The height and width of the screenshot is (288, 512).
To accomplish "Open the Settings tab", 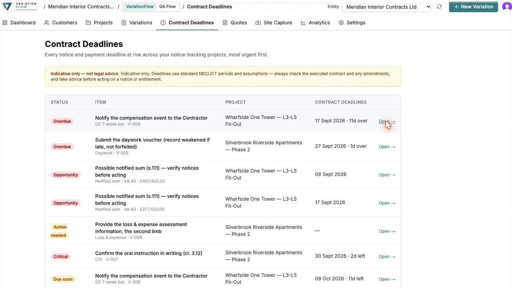I will [x=352, y=23].
